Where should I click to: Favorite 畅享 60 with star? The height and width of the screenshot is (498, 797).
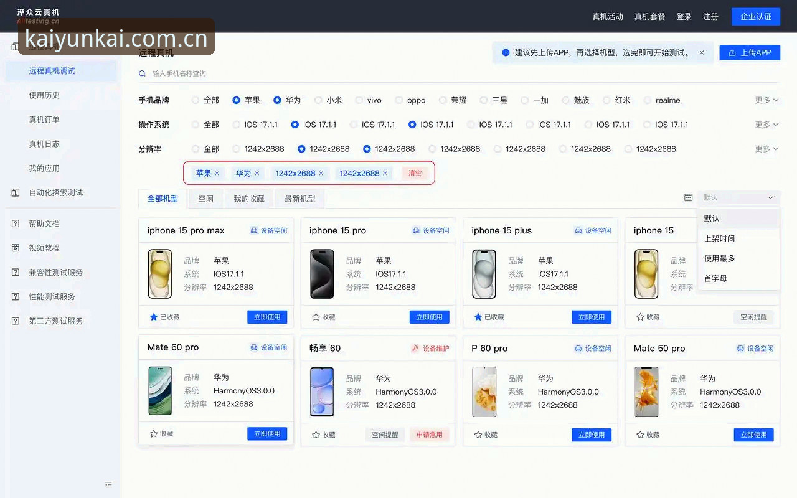coord(316,435)
